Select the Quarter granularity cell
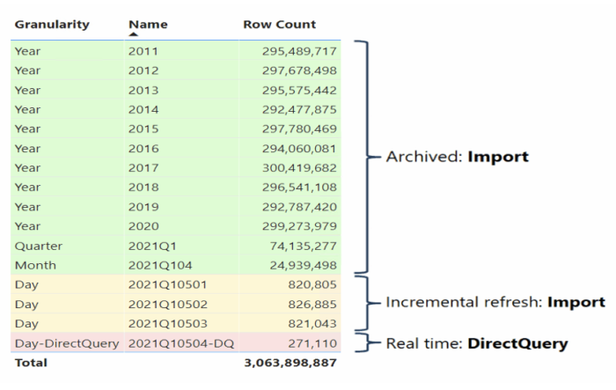Viewport: 616px width, 390px height. coord(37,245)
